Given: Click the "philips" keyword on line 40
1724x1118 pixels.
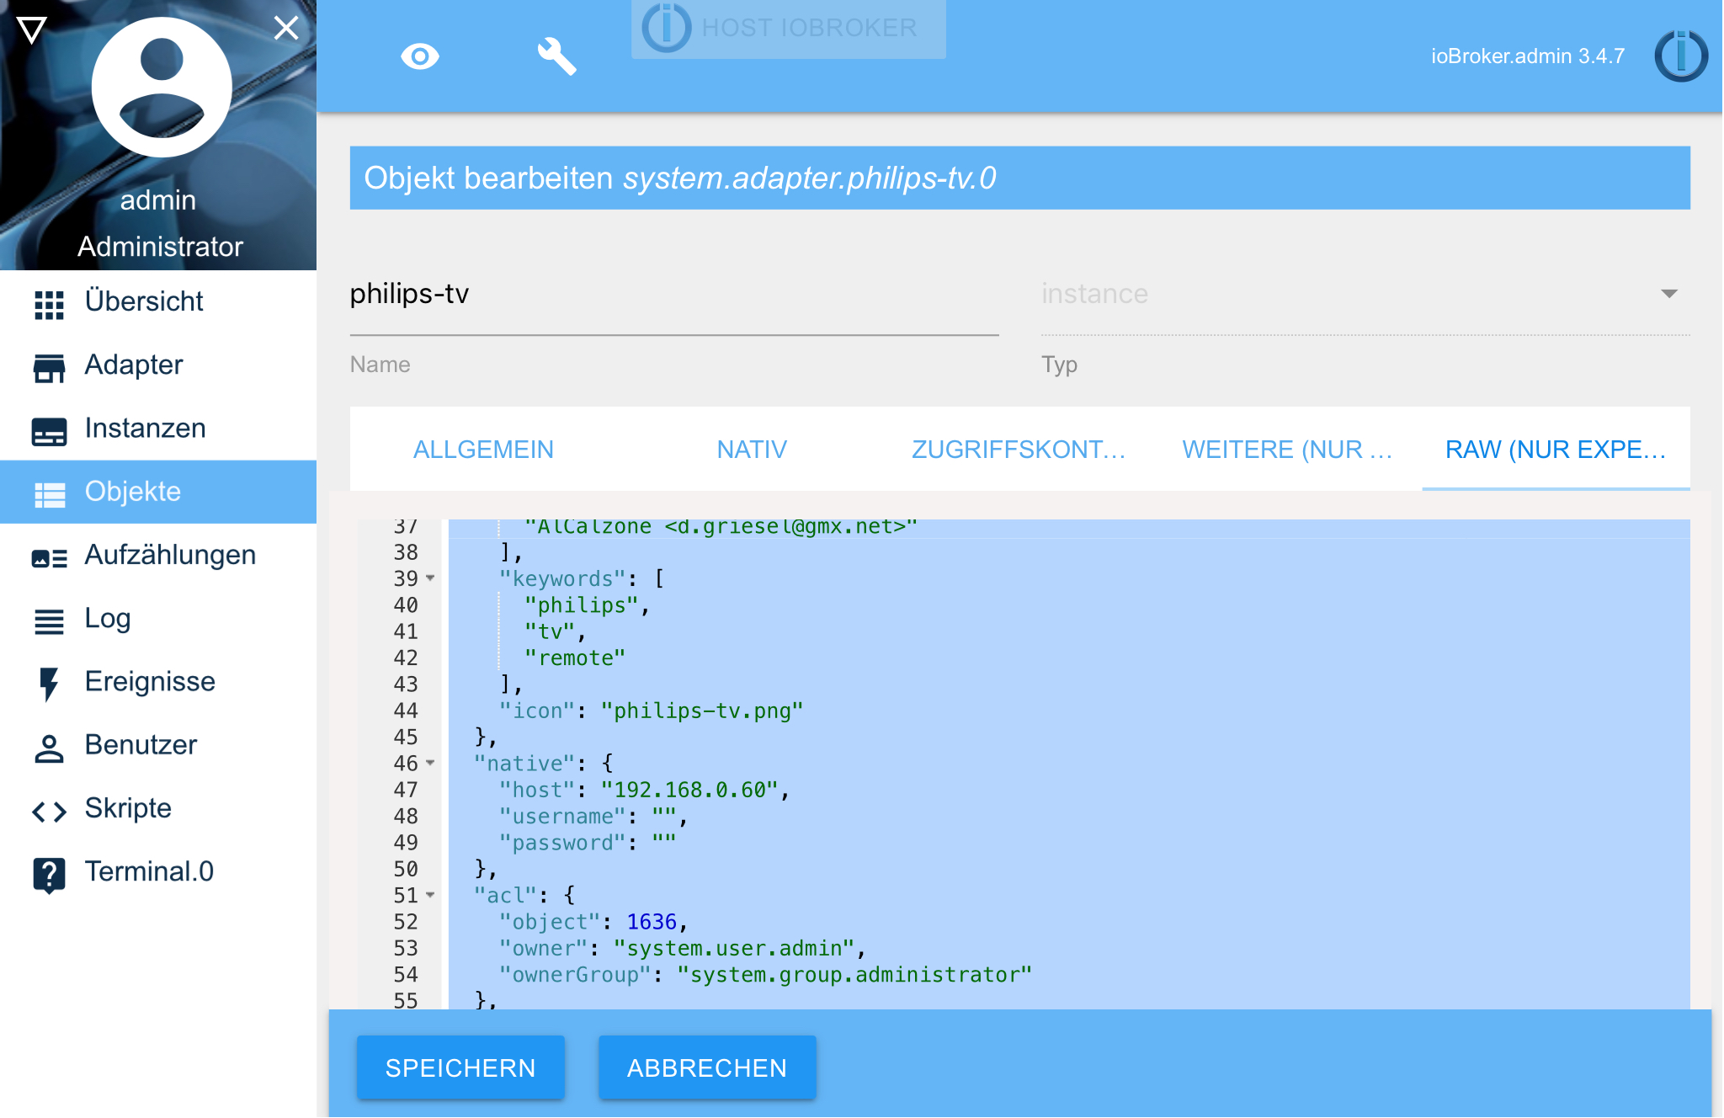Looking at the screenshot, I should [582, 604].
